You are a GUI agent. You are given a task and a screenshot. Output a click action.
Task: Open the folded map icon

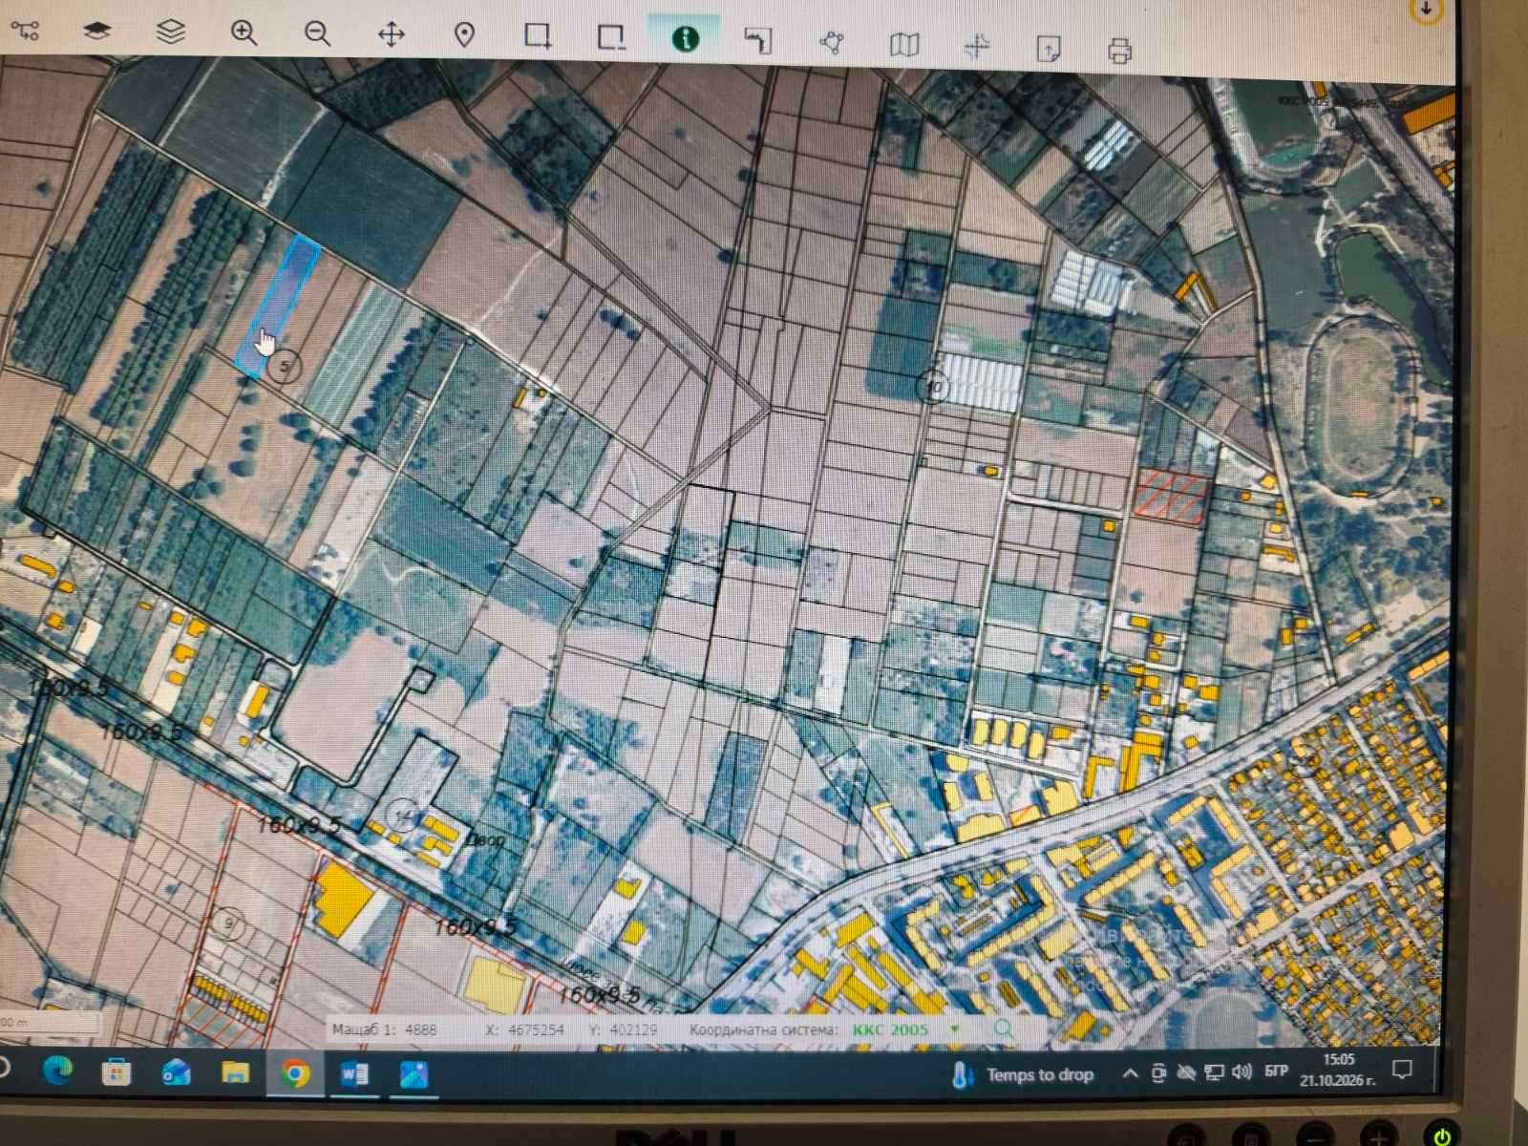904,44
